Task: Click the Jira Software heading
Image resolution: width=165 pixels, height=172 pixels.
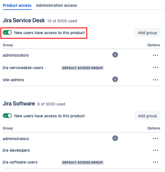Action: pyautogui.click(x=19, y=103)
